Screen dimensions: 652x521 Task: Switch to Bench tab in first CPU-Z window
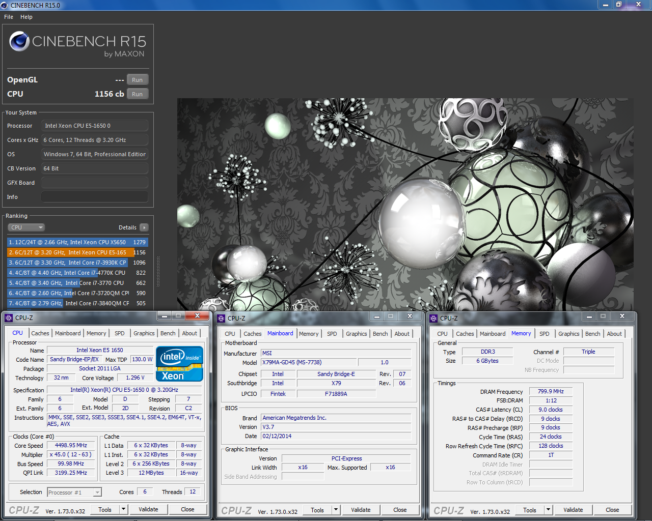tap(168, 333)
